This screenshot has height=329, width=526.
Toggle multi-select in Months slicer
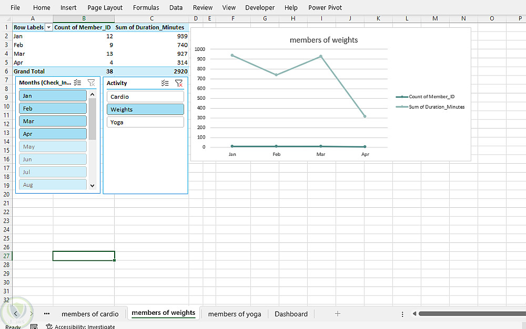click(x=77, y=83)
